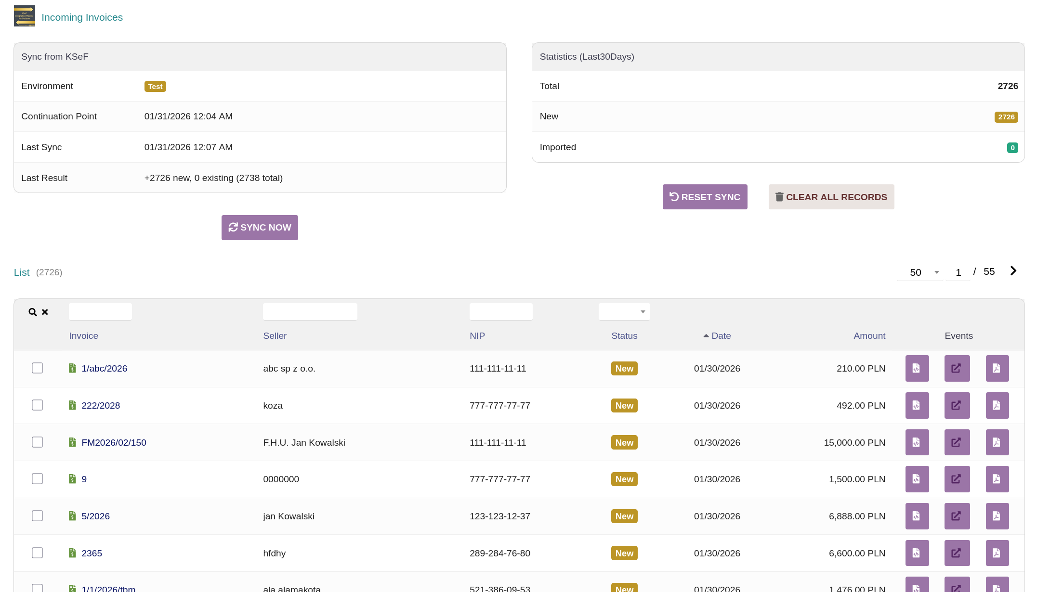Click the RESET SYNC button
The image size is (1037, 592).
[705, 197]
